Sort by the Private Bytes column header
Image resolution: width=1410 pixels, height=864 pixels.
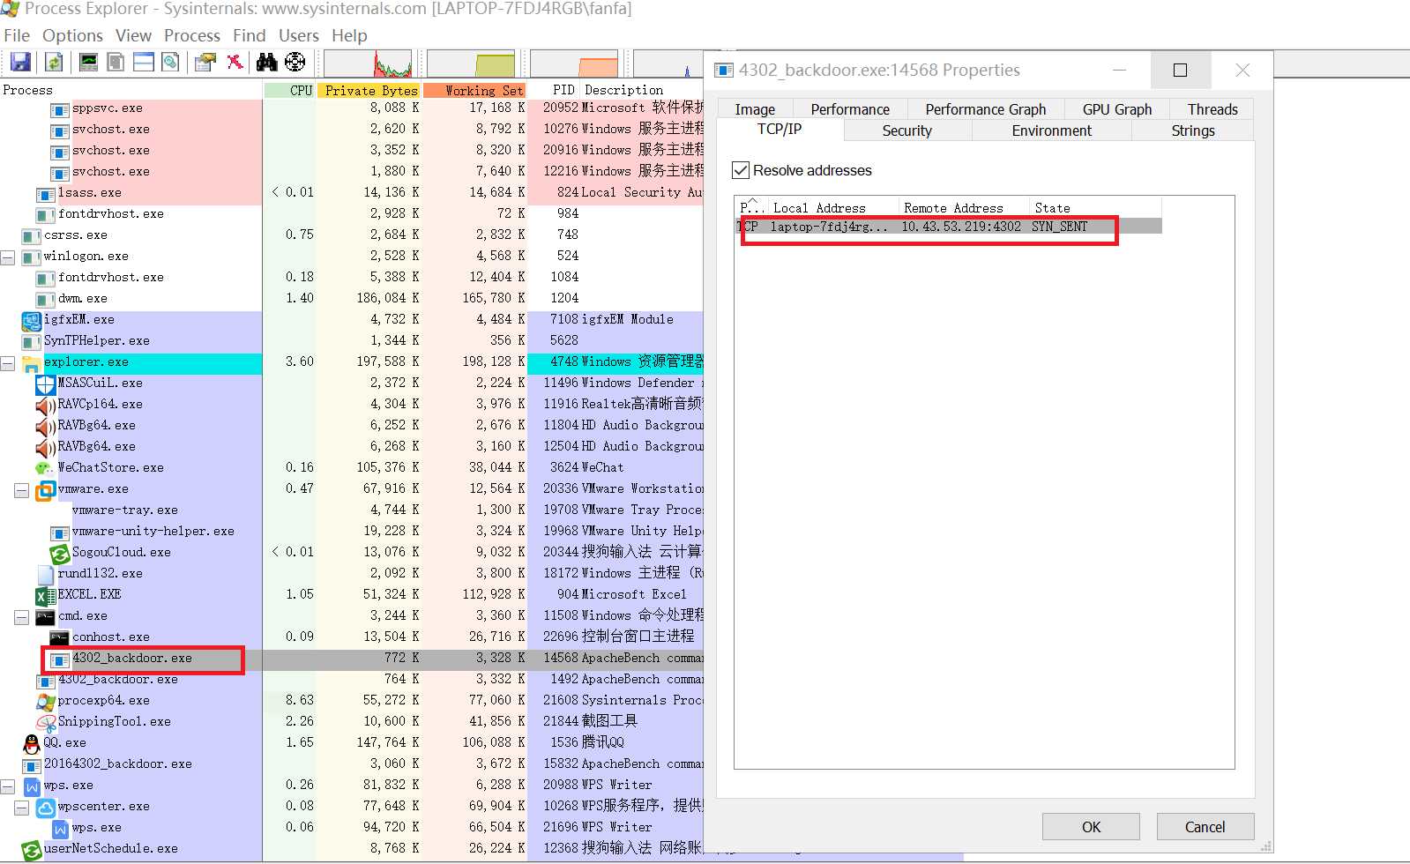point(369,90)
